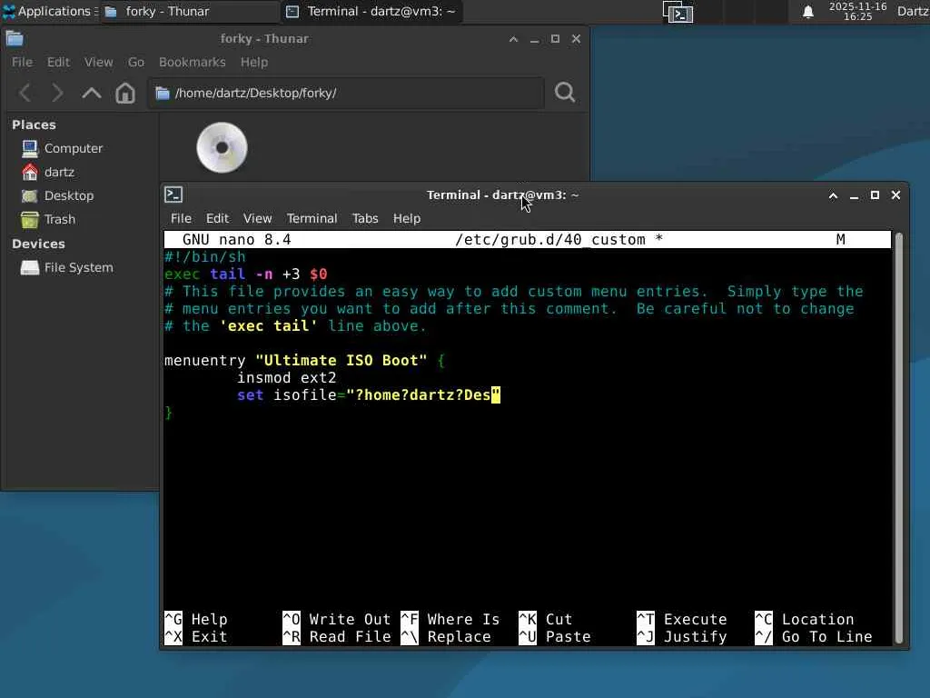Click '^F Where Is' shortcut label
Image resolution: width=930 pixels, height=698 pixels.
click(450, 619)
